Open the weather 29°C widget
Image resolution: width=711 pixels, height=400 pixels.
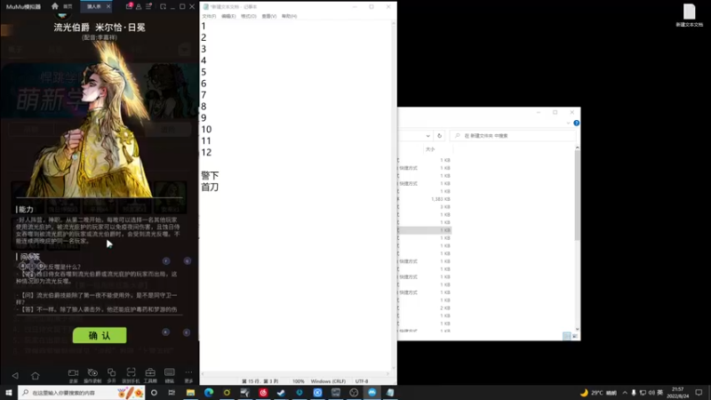click(598, 392)
